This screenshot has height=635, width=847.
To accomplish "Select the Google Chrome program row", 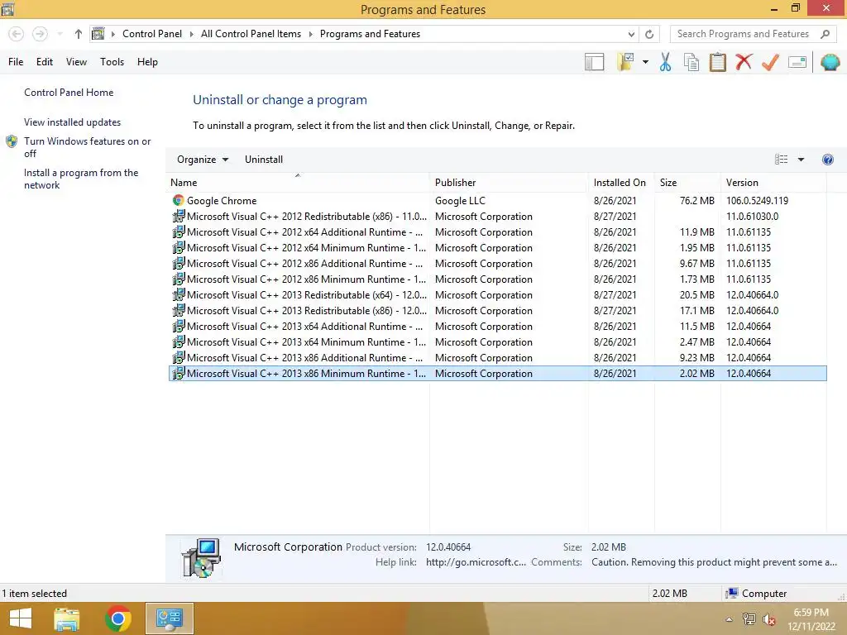I will pyautogui.click(x=497, y=201).
